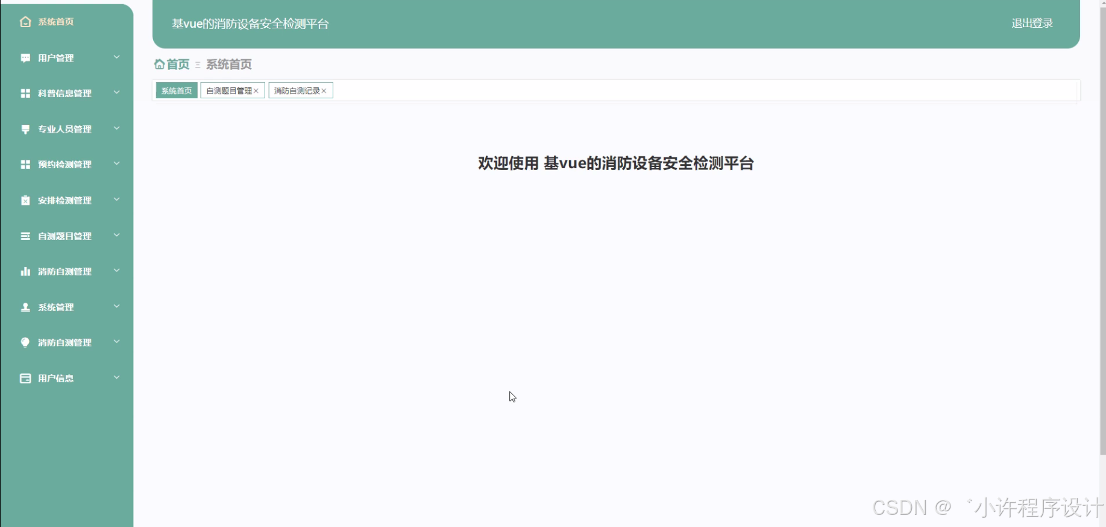
Task: Click the clipboard icon for 安排检测管理
Action: point(25,200)
